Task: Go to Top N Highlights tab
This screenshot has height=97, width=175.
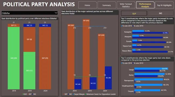Action: coord(164,5)
